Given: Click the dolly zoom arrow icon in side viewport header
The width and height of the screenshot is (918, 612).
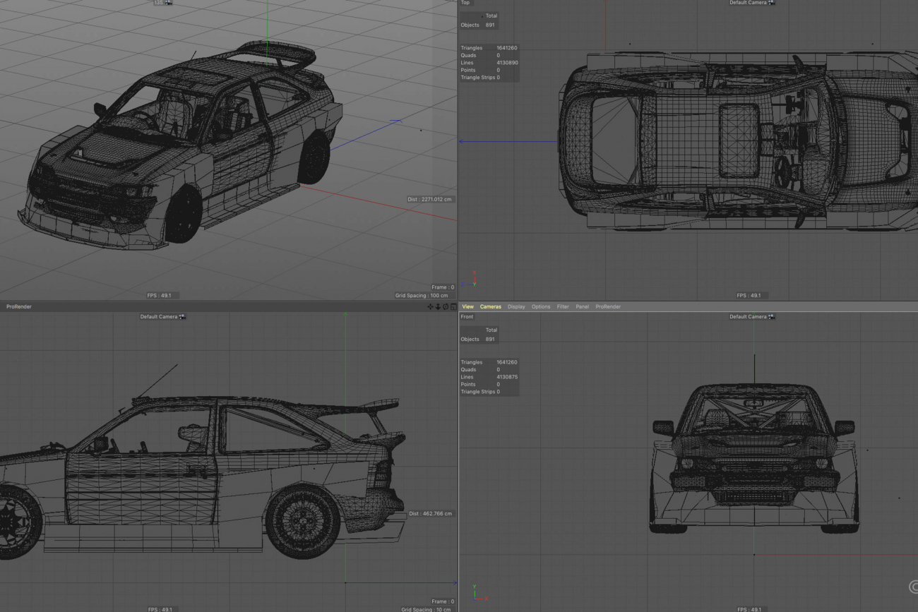Looking at the screenshot, I should click(x=438, y=307).
